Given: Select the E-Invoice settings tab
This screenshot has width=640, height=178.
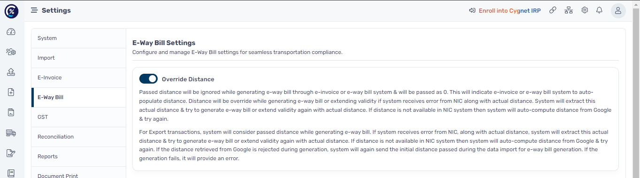Looking at the screenshot, I should click(79, 77).
